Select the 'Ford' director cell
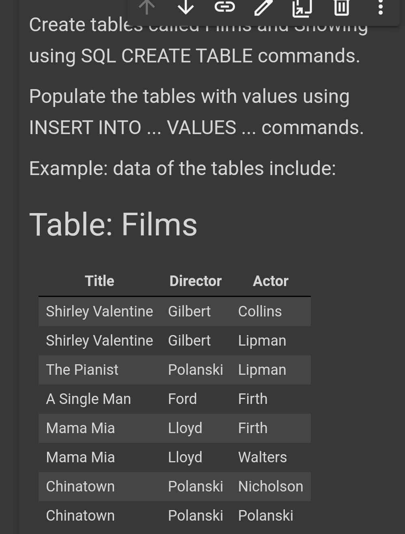This screenshot has width=405, height=534. coord(183,399)
